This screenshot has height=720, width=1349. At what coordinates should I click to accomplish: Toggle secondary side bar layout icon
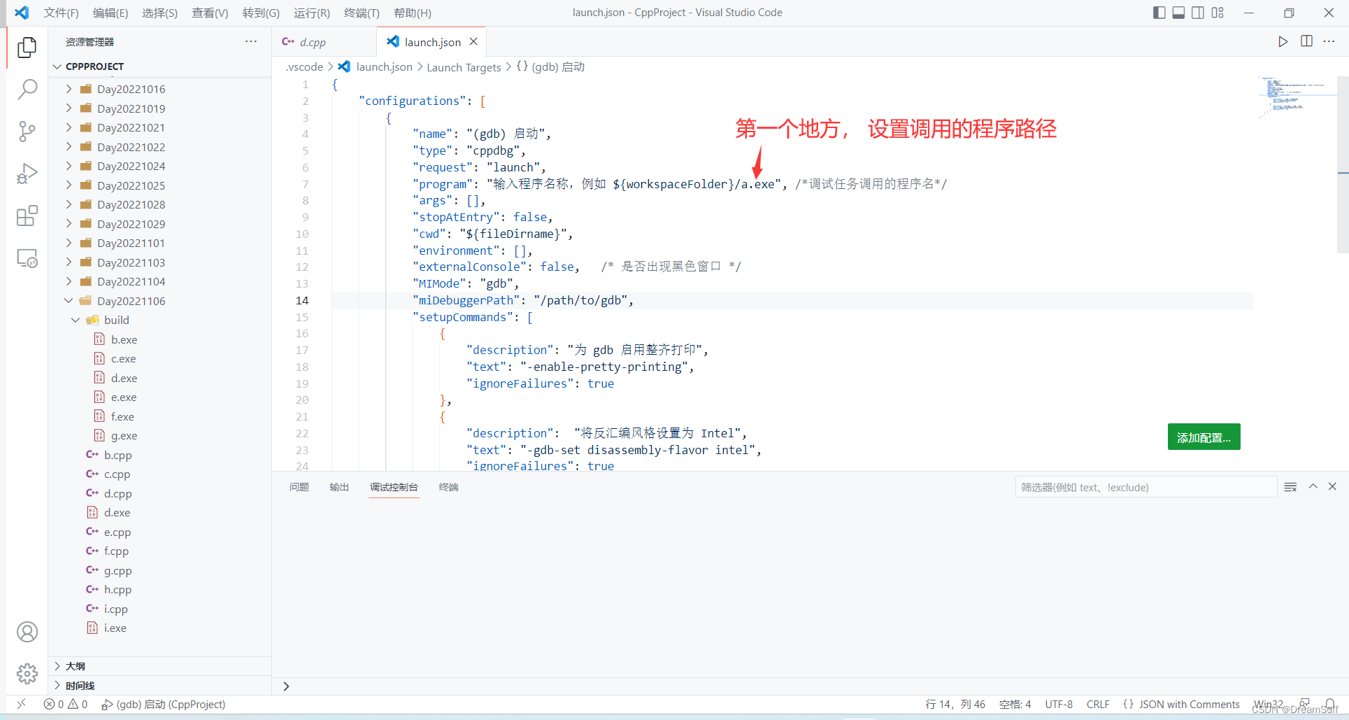coord(1198,13)
